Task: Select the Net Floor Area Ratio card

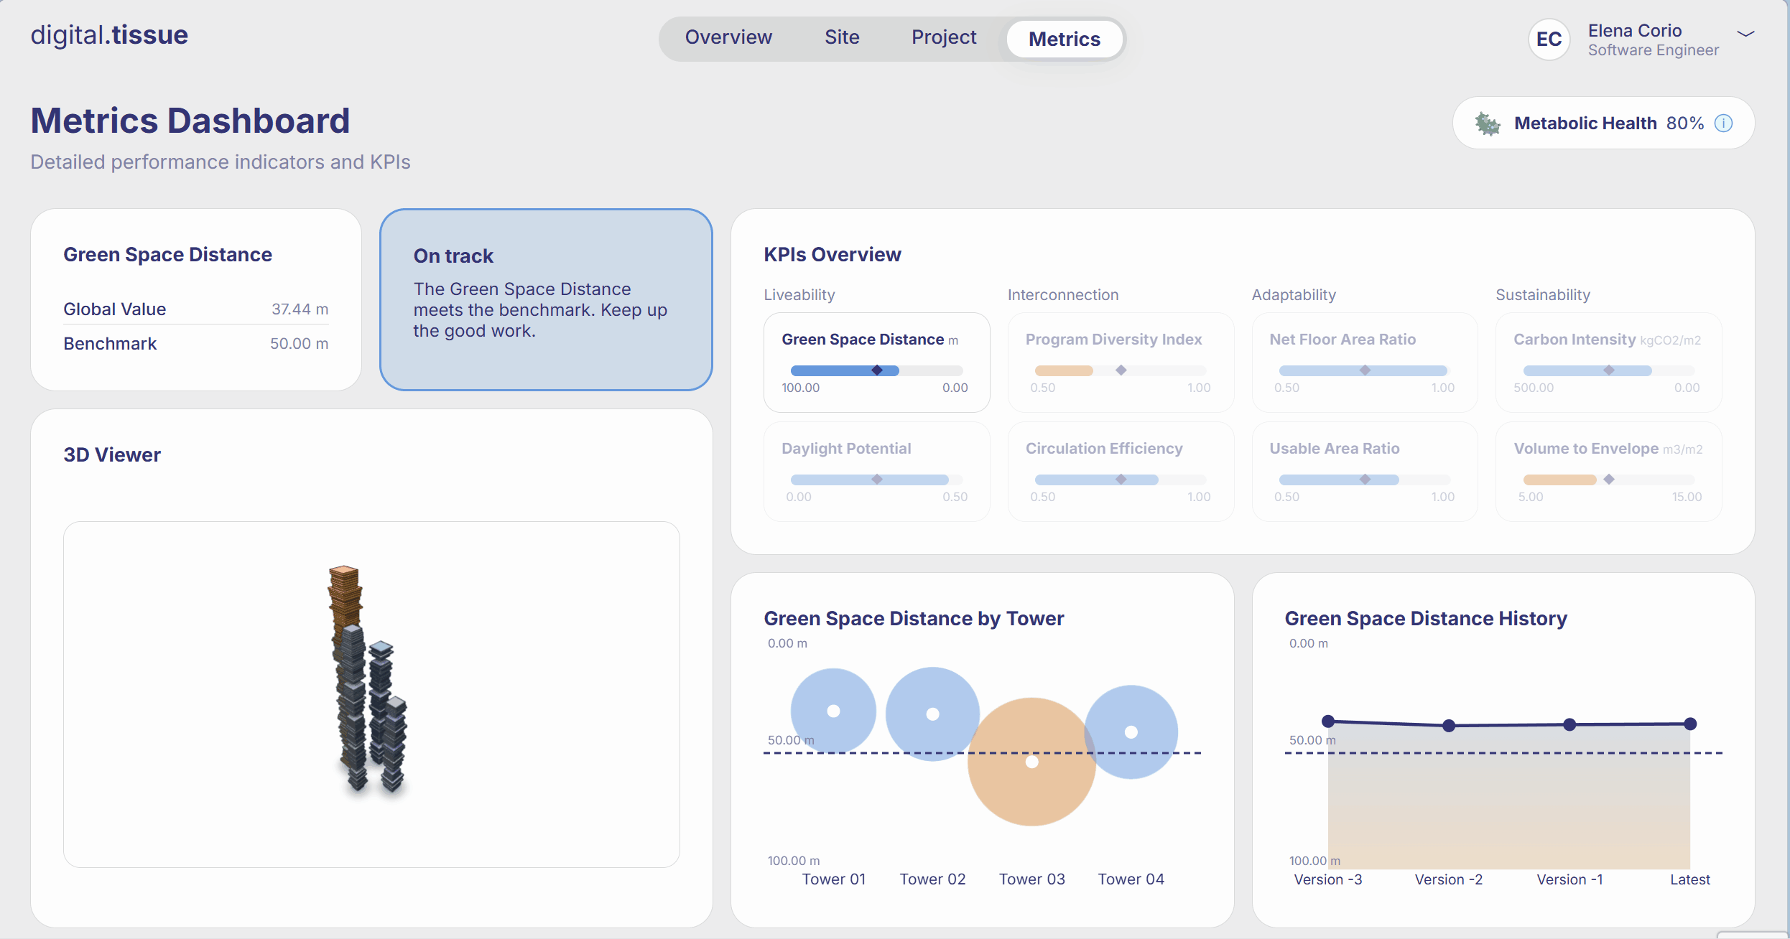Action: (x=1364, y=362)
